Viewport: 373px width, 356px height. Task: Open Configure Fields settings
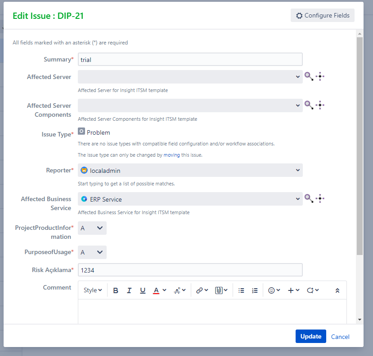click(x=323, y=15)
